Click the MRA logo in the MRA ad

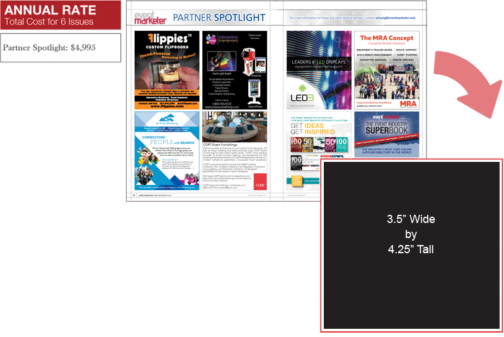(408, 104)
